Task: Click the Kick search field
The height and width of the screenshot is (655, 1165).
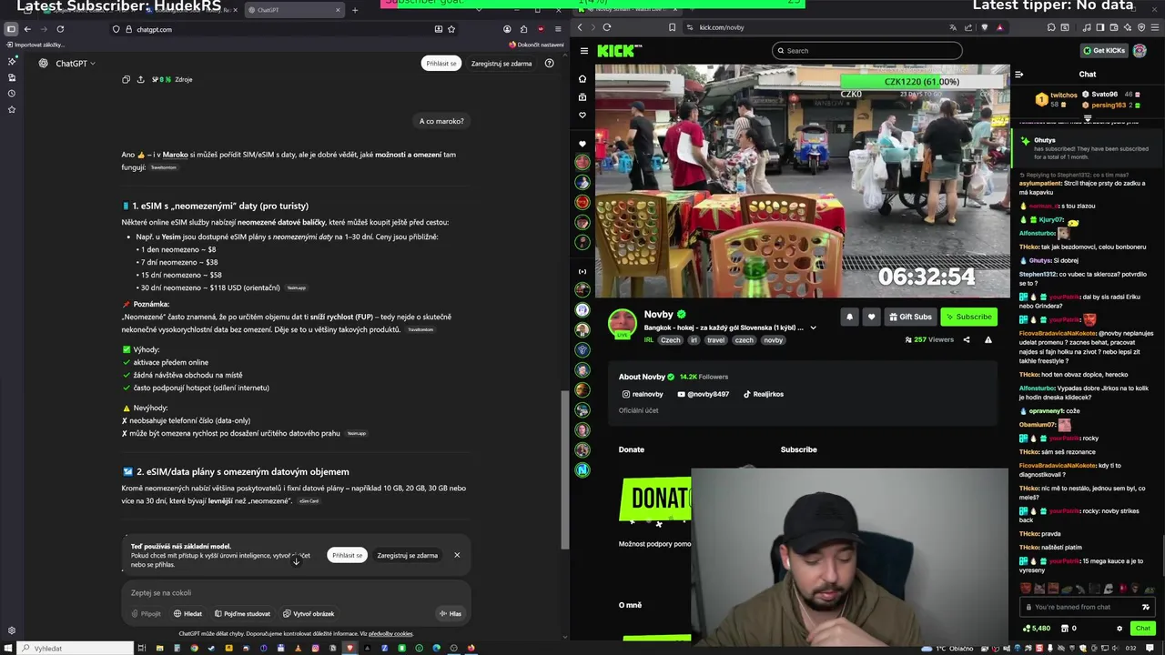Action: (x=866, y=50)
